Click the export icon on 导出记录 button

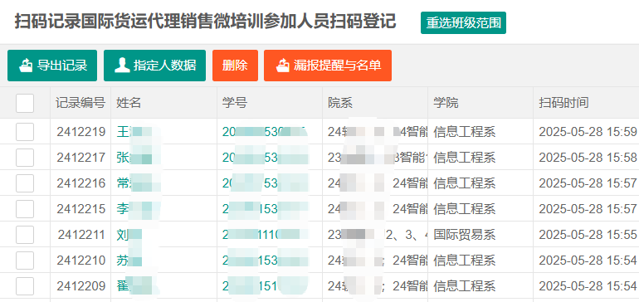(x=26, y=66)
